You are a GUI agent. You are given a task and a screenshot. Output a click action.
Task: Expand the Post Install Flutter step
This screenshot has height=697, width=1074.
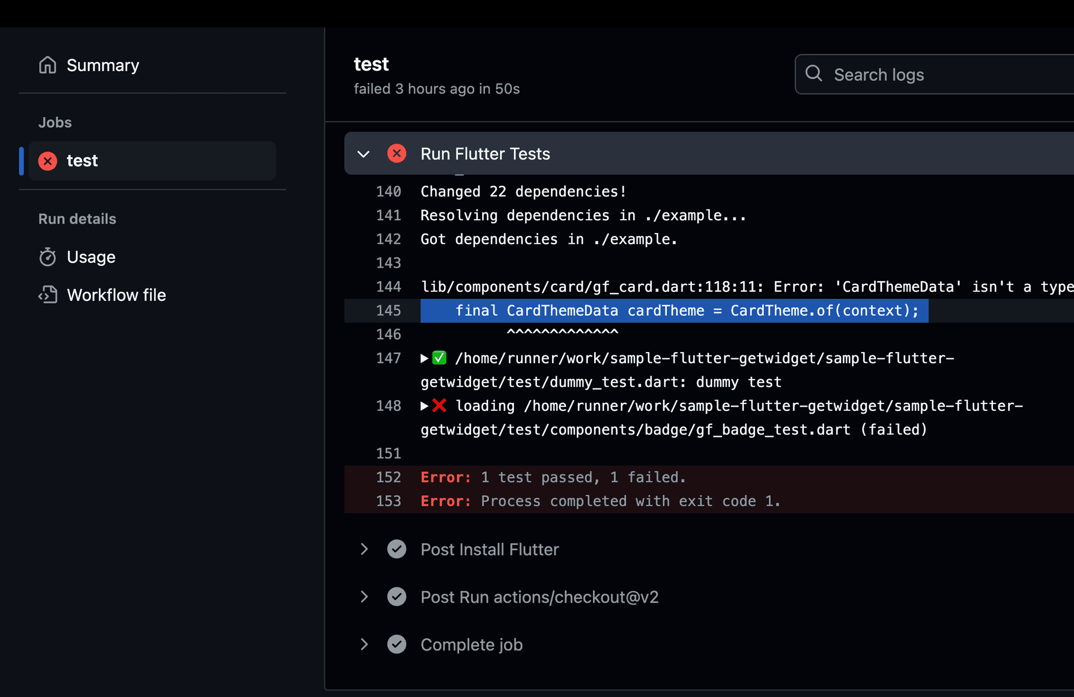point(364,549)
